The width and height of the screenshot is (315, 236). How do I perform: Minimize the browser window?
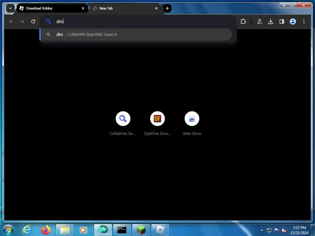pos(284,5)
